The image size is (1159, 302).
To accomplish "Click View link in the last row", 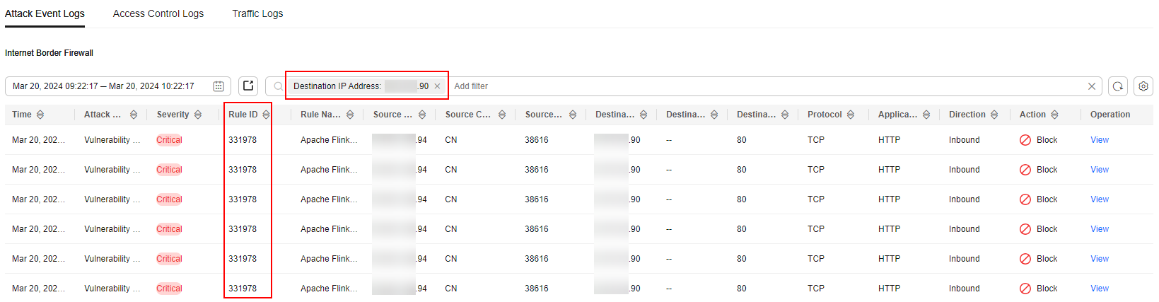I will tap(1100, 289).
